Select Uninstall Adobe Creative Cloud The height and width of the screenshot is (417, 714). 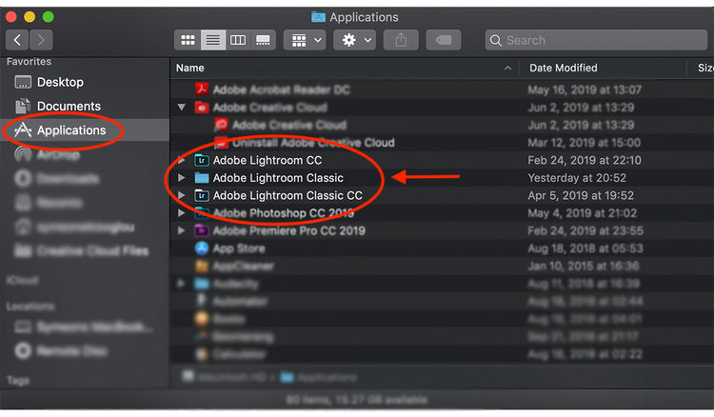tap(442, 143)
